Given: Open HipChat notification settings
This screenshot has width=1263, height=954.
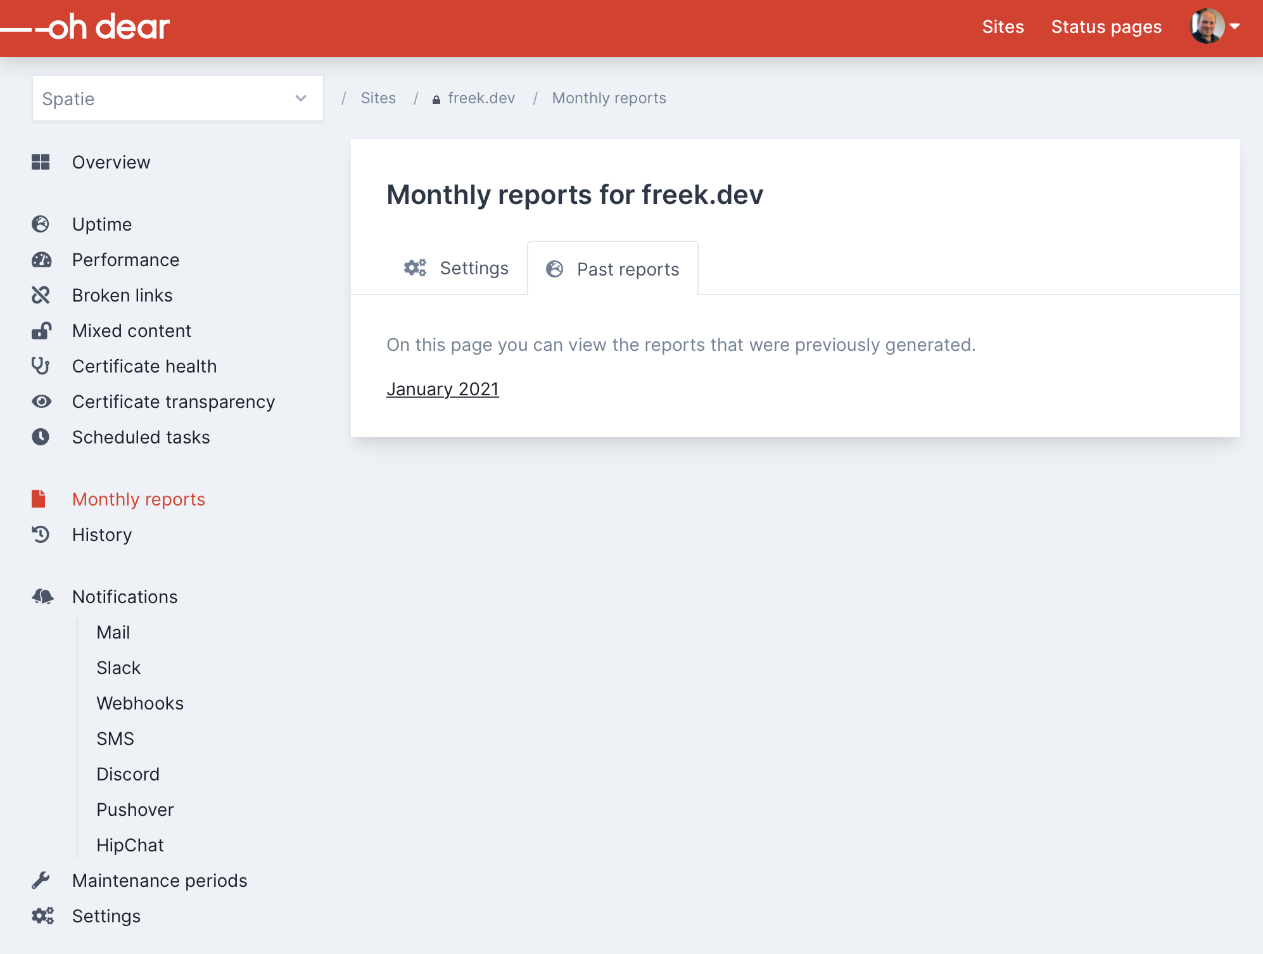Looking at the screenshot, I should (130, 845).
